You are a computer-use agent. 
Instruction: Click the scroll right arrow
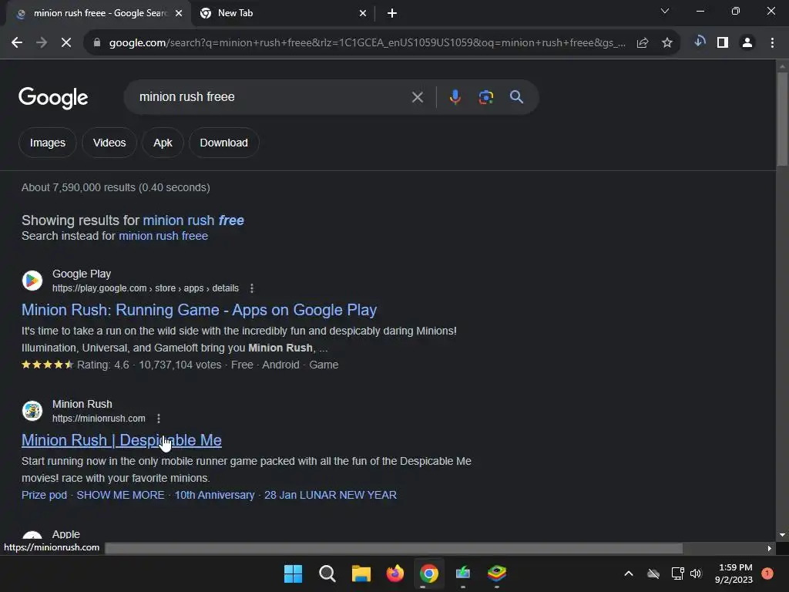769,548
